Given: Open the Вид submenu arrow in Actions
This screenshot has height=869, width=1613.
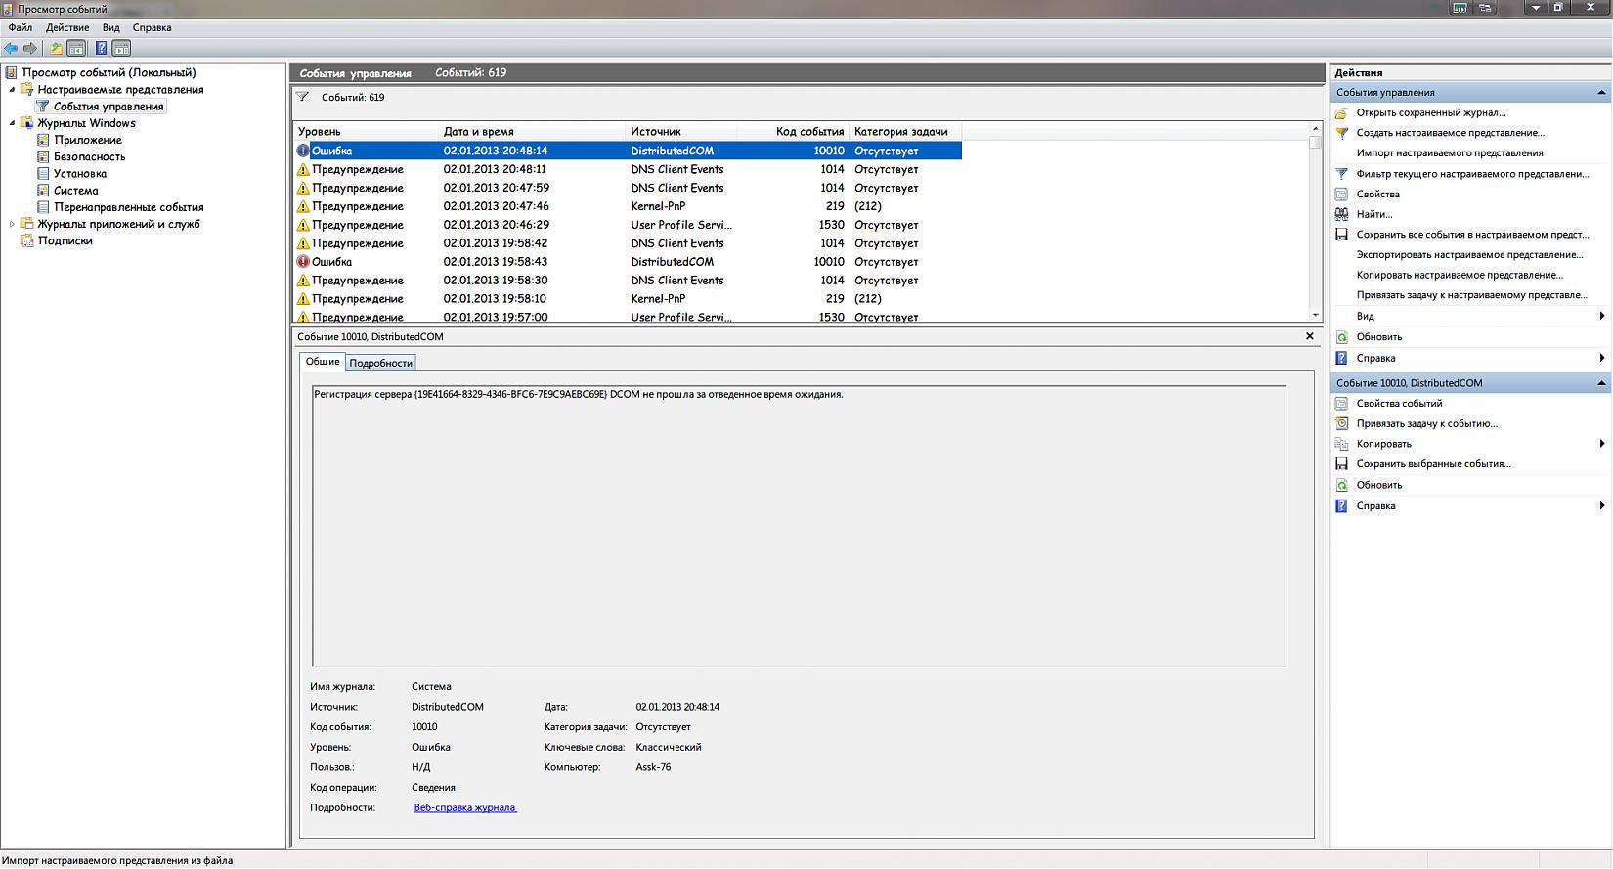Looking at the screenshot, I should (x=1601, y=316).
